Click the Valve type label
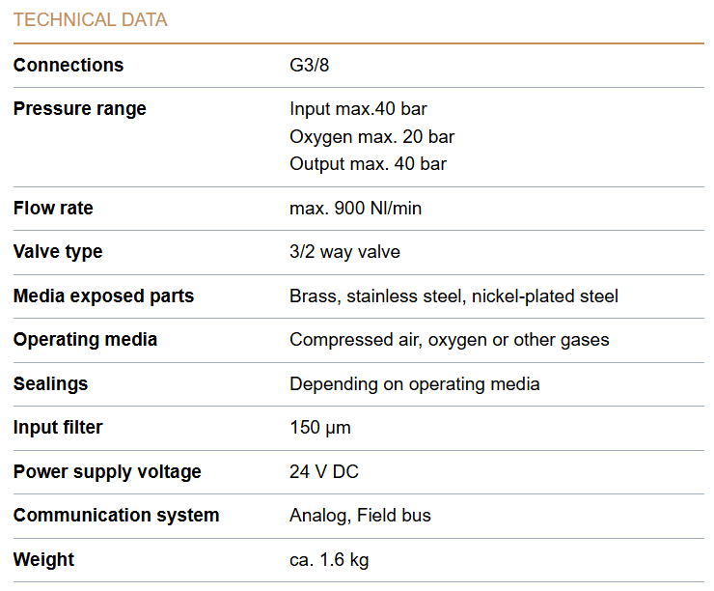This screenshot has height=591, width=714. coord(58,252)
